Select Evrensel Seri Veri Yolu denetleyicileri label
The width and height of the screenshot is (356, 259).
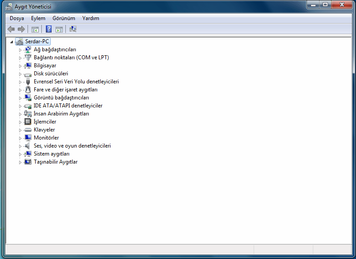click(76, 82)
